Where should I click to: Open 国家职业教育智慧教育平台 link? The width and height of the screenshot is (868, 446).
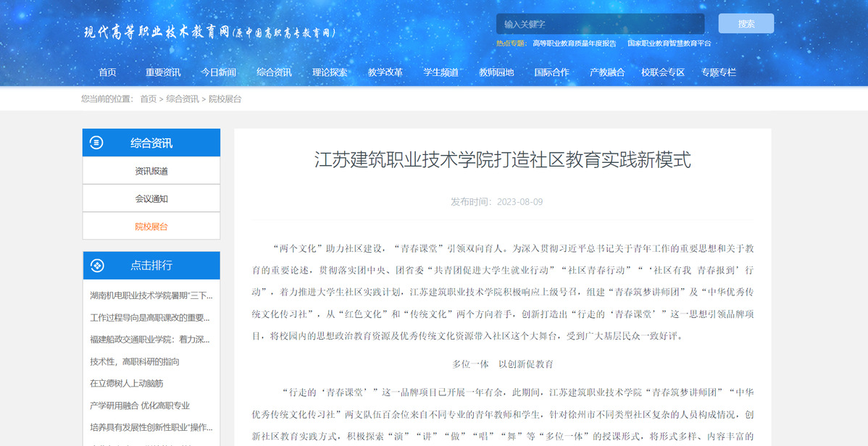tap(669, 43)
